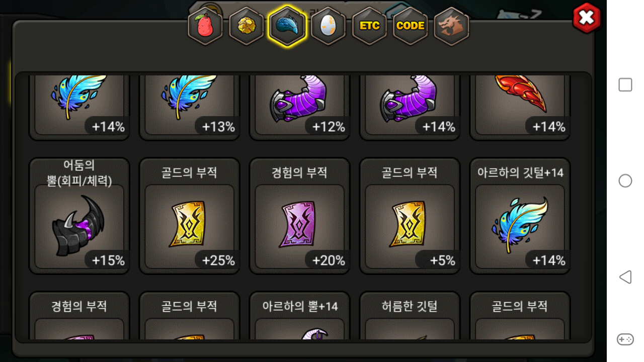Open the 아르하의 뿔+14 item card
Viewport: 644px width, 362px height.
click(300, 315)
